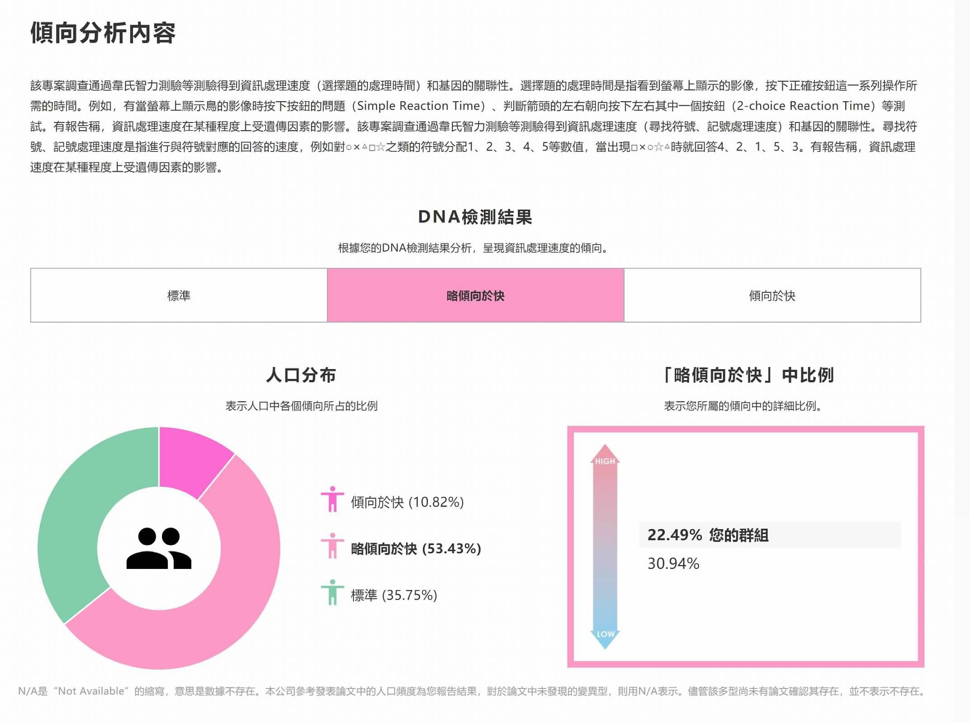
Task: Click the 人口分布 heading
Action: [301, 375]
